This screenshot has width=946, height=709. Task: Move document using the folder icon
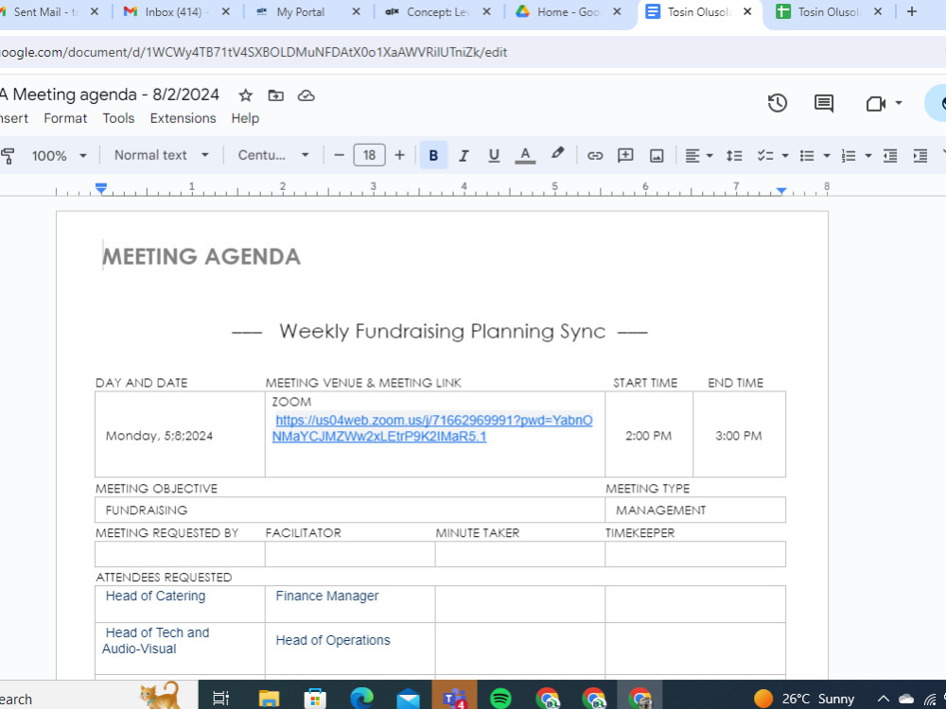275,95
